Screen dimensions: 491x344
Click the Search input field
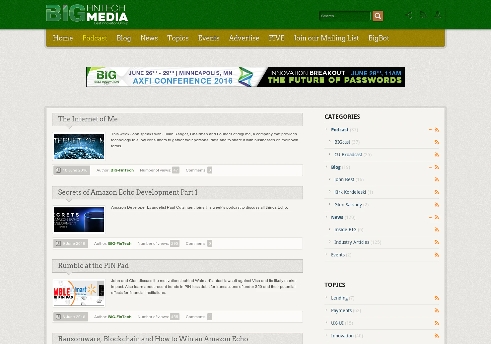(344, 16)
